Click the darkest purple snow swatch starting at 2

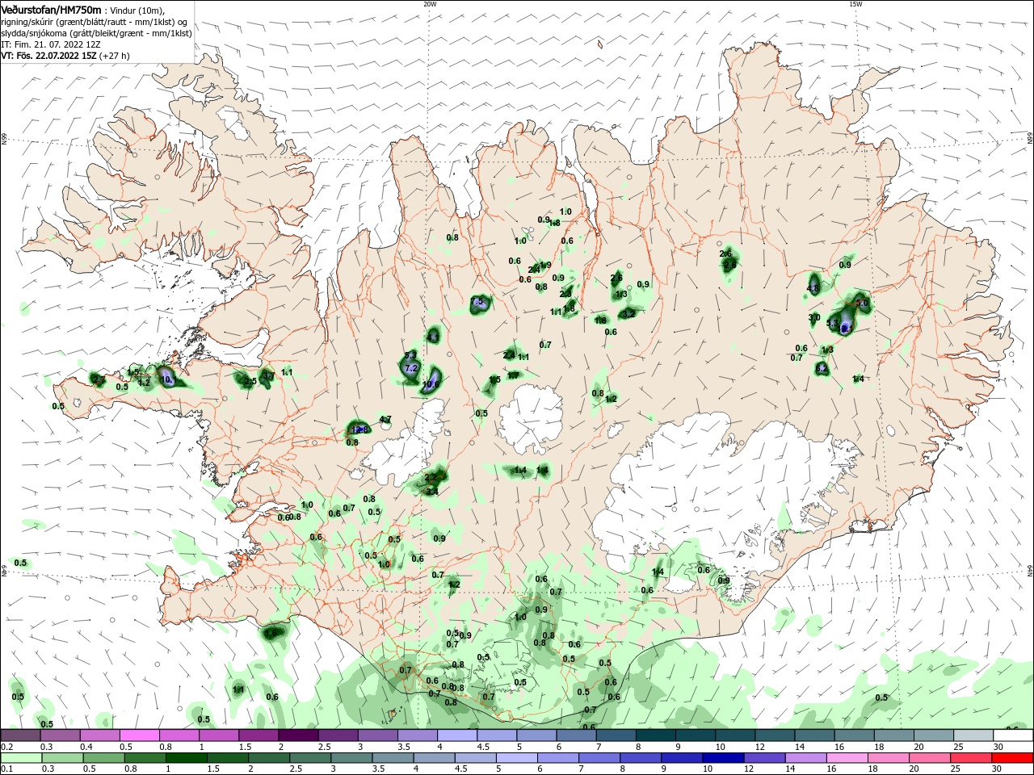click(298, 735)
